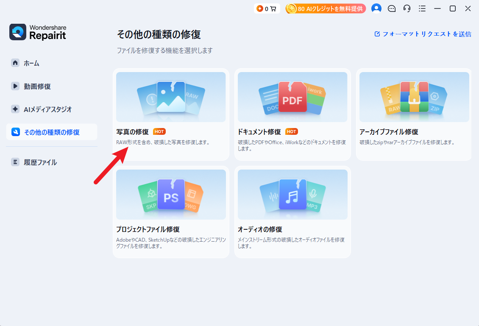Image resolution: width=479 pixels, height=326 pixels.
Task: Click the description starting 'メインストリーム形式'
Action: 291,243
